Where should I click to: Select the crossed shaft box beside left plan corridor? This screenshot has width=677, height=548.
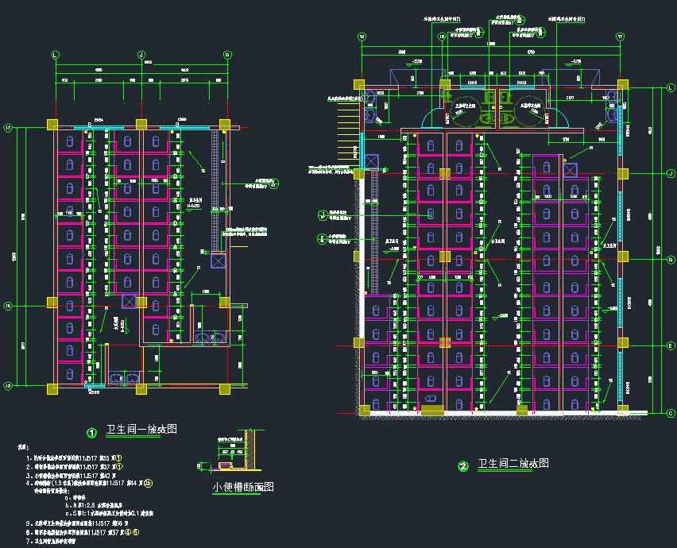[218, 260]
